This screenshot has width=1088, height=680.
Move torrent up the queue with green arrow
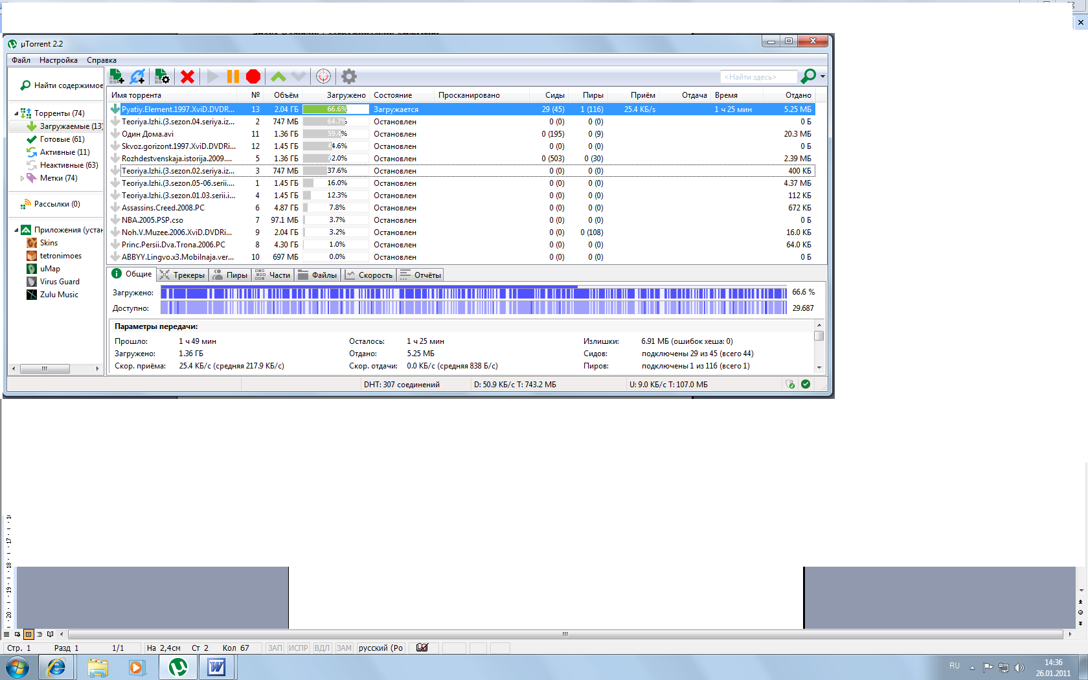click(278, 76)
